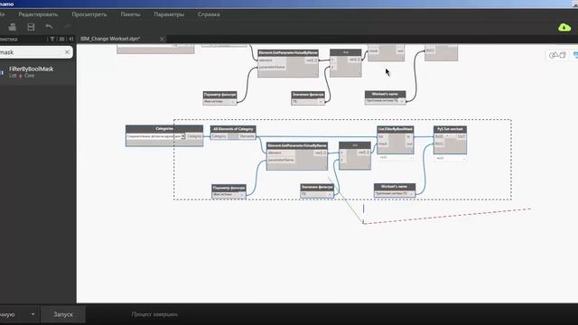Image resolution: width=578 pixels, height=325 pixels.
Task: Click the Запуск run button
Action: click(63, 314)
